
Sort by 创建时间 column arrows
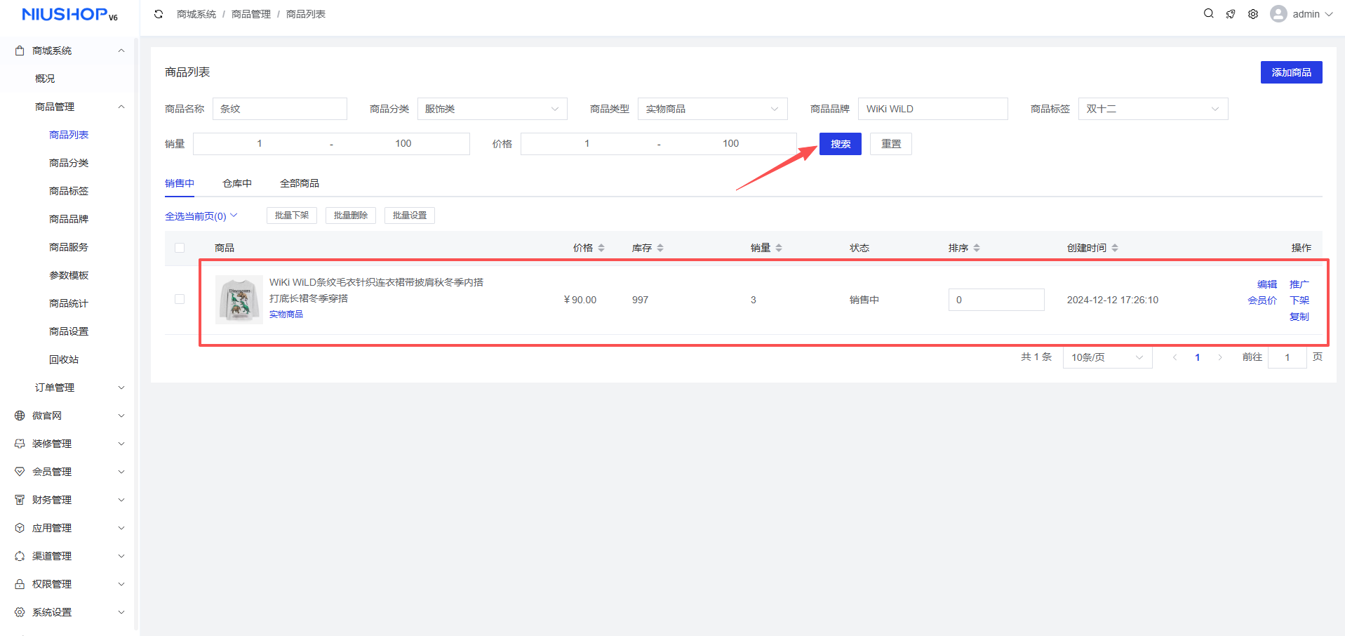[x=1115, y=248]
